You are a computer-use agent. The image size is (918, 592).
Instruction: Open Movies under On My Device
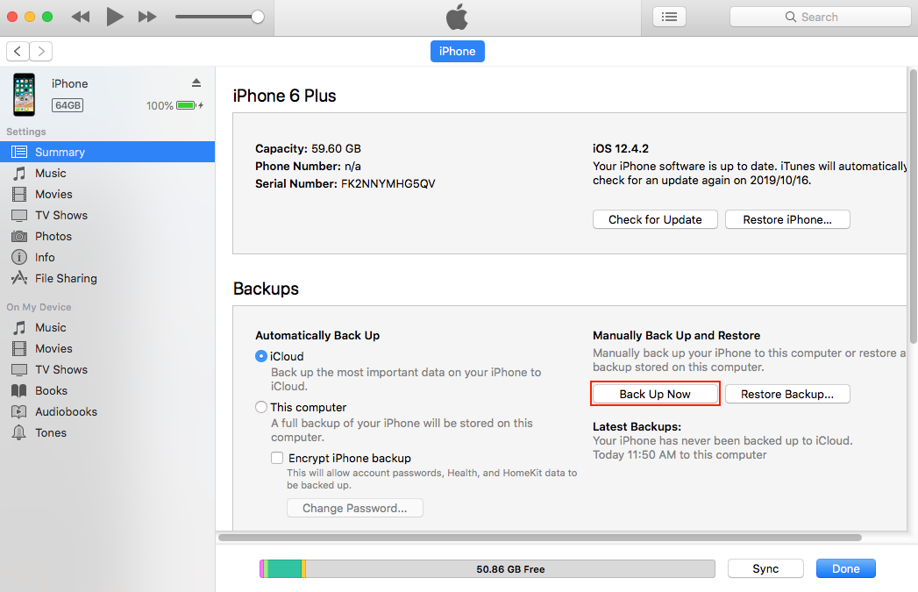(107, 349)
